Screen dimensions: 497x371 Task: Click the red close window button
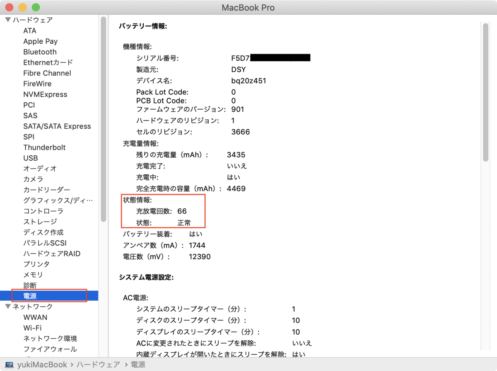tap(10, 7)
